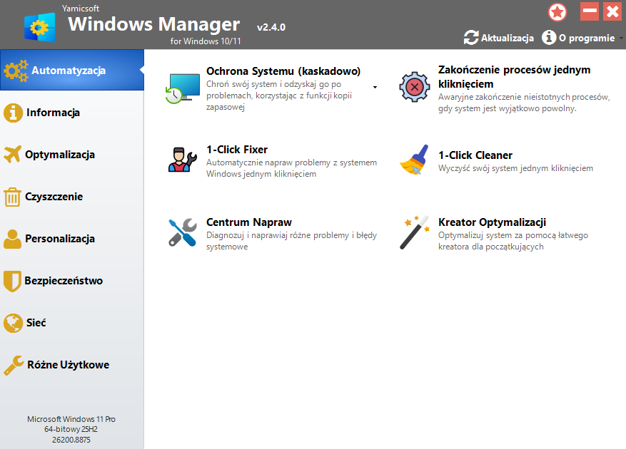Click the Aktualizacja refresh arrows icon
Image resolution: width=626 pixels, height=449 pixels.
(471, 38)
